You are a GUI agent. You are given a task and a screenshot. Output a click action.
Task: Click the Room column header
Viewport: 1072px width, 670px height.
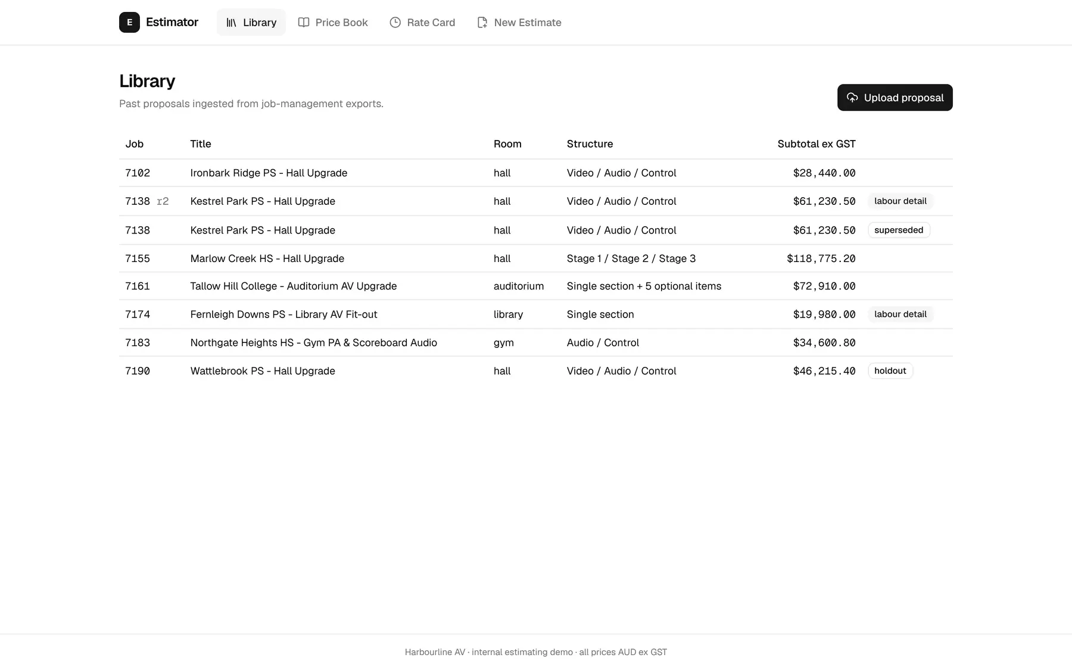click(507, 144)
